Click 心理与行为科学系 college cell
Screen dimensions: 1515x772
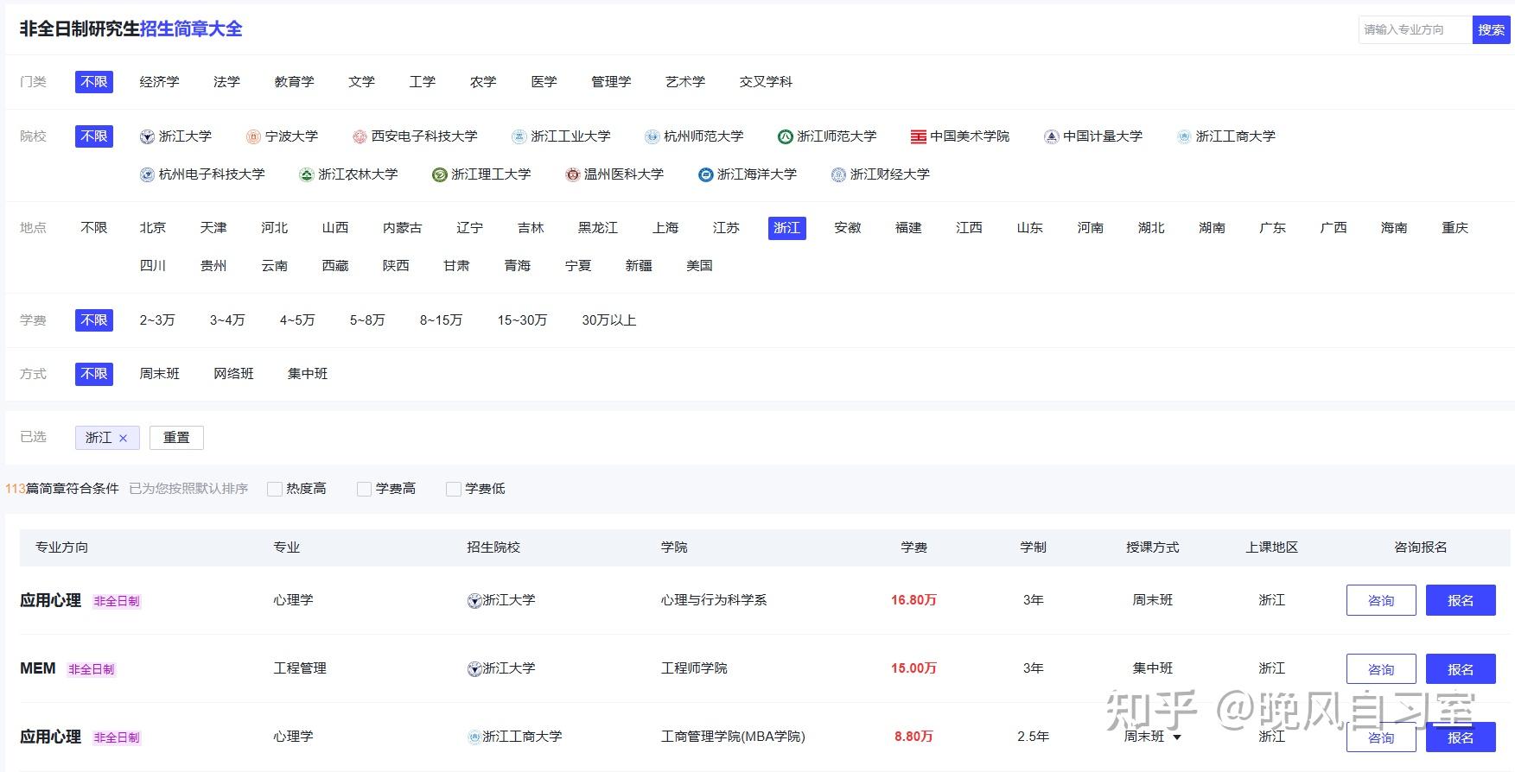(714, 600)
